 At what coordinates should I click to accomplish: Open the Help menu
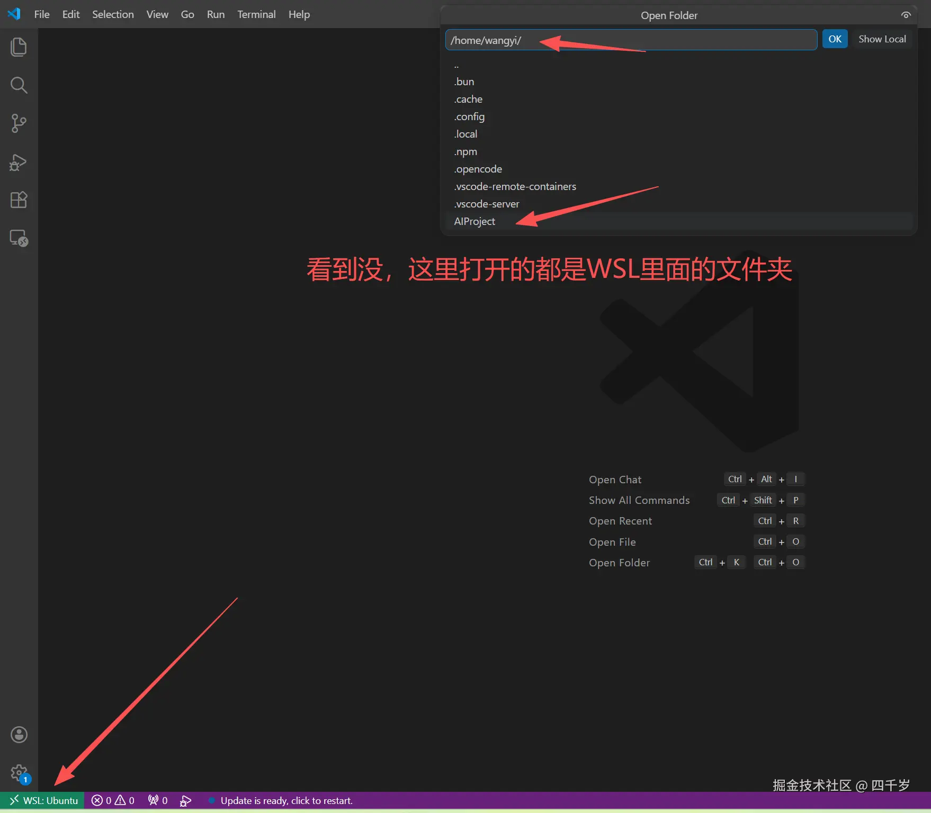pyautogui.click(x=299, y=14)
